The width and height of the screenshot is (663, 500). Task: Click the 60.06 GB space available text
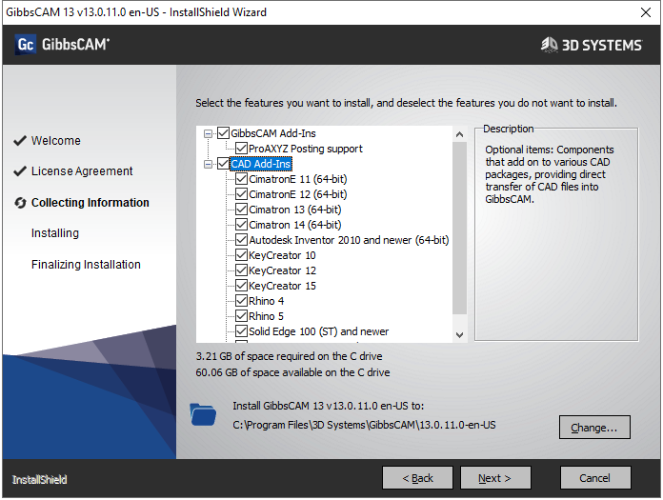292,372
